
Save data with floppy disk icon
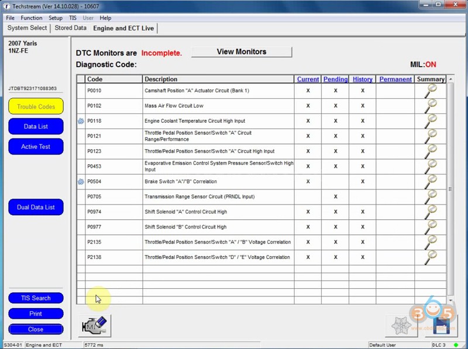[x=441, y=326]
